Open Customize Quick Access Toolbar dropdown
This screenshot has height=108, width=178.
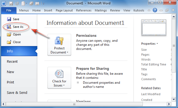point(43,4)
